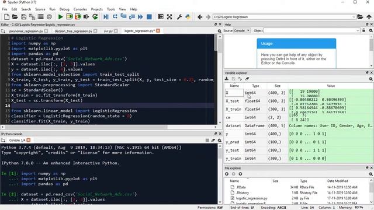Sort File explorer by Date Modified header
The image size is (374, 210).
pos(338,181)
